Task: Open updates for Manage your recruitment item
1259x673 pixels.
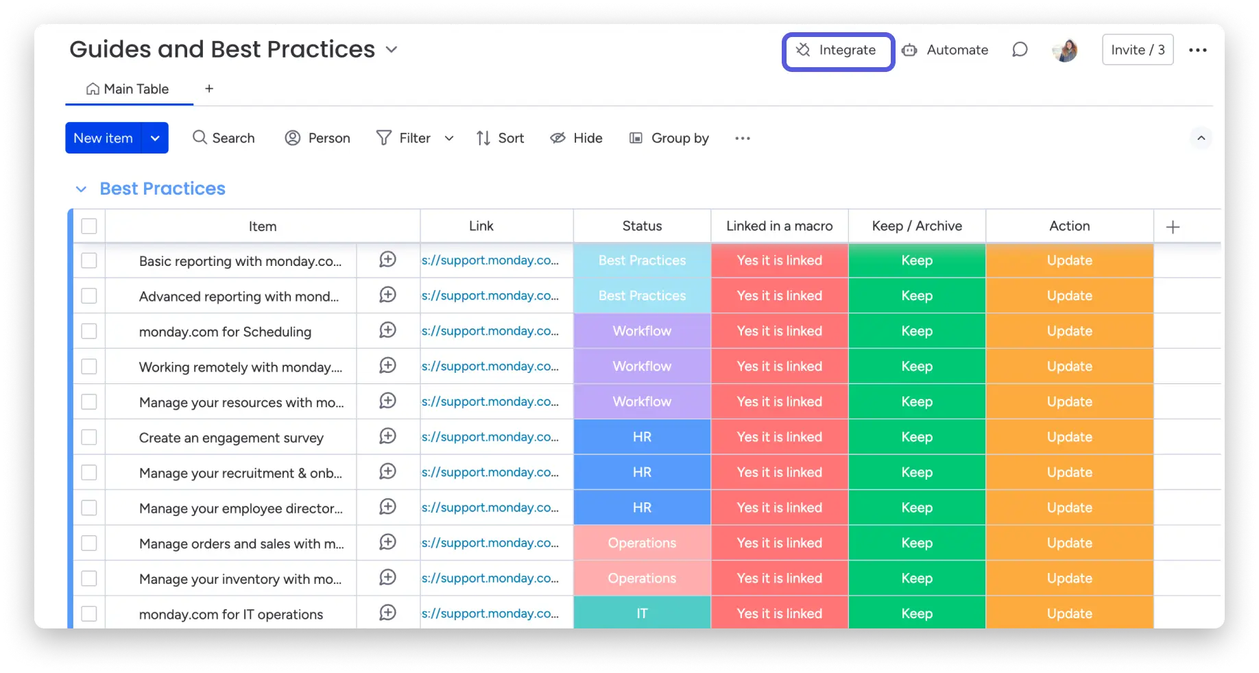Action: coord(388,472)
